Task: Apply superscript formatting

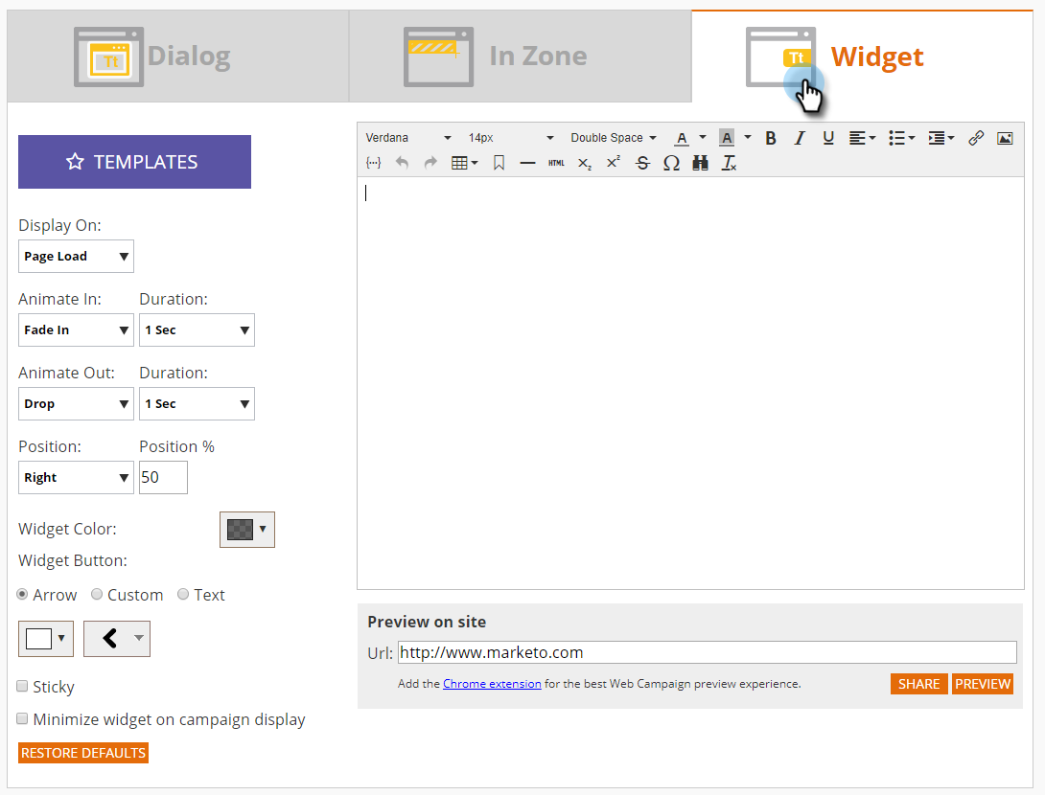Action: [x=614, y=163]
